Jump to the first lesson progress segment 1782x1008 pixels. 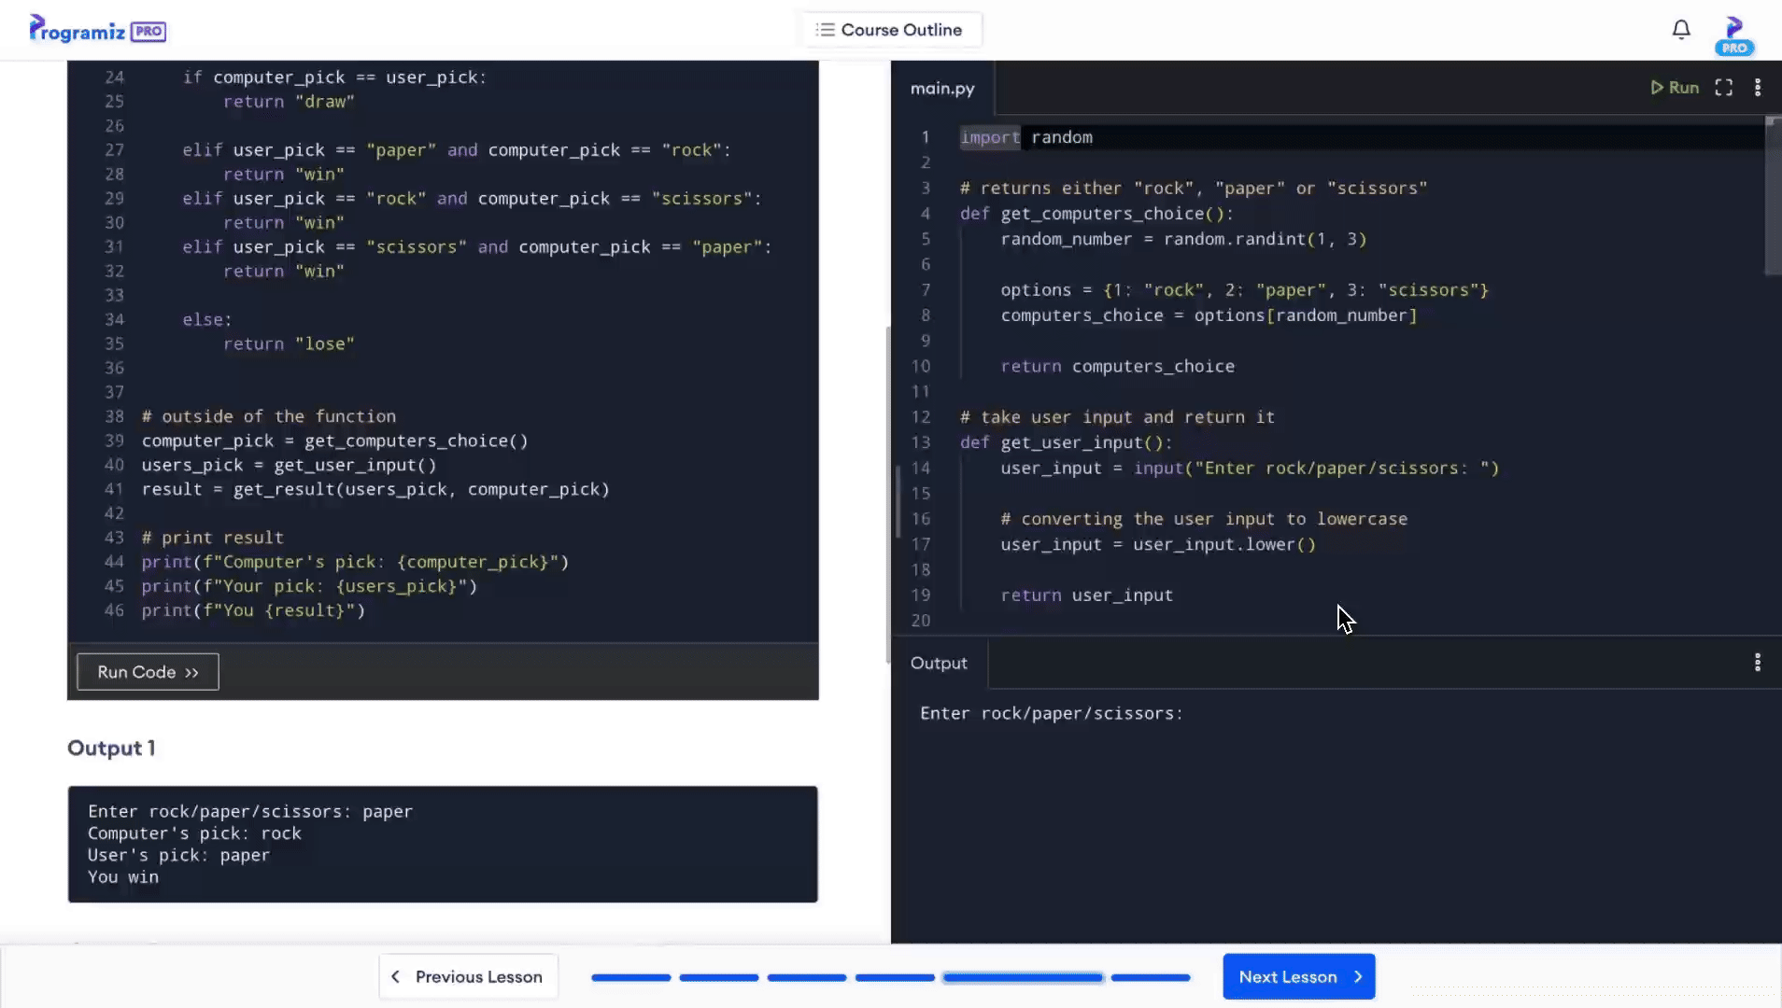pos(631,977)
